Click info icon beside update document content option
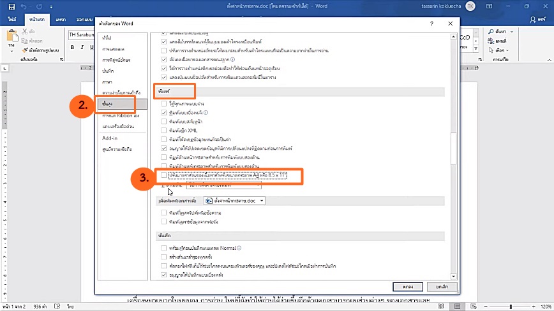Image resolution: width=554 pixels, height=311 pixels. coord(232,59)
